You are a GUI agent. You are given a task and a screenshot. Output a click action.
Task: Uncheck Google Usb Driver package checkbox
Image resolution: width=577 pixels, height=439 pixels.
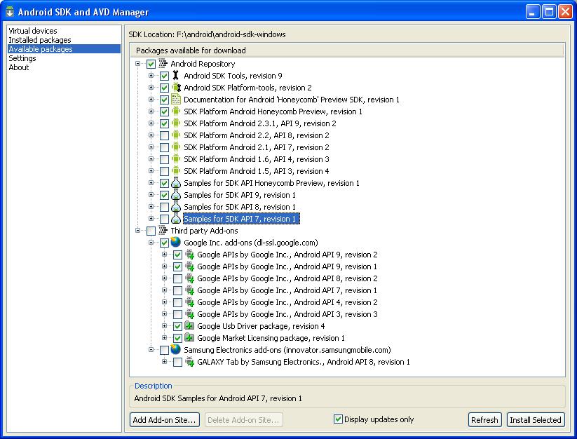coord(178,326)
